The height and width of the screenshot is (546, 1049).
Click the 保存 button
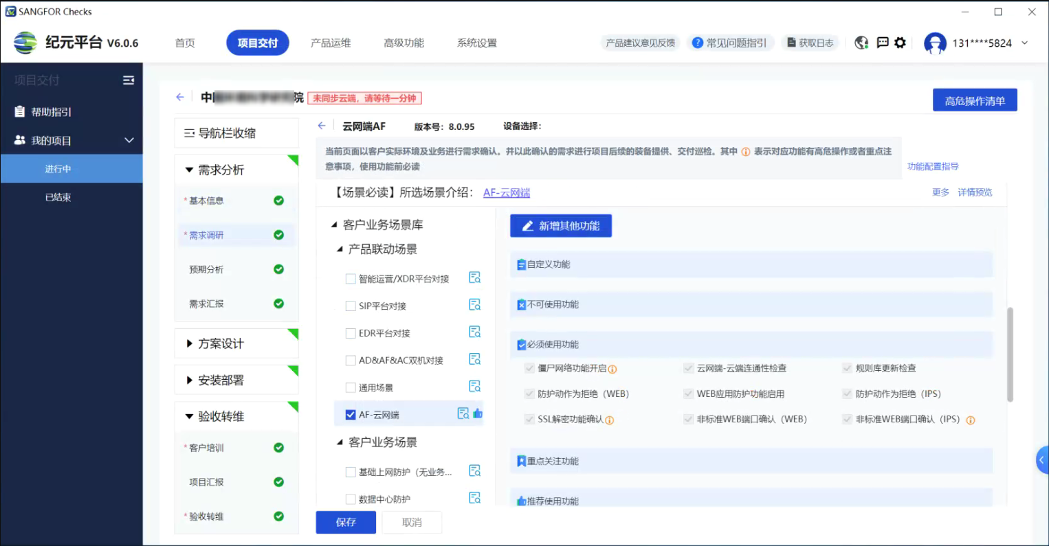(346, 522)
